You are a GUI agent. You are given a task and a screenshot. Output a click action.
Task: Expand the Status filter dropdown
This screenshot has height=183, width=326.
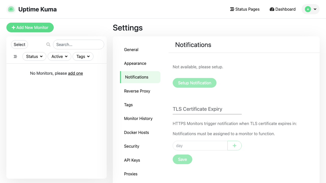(34, 56)
